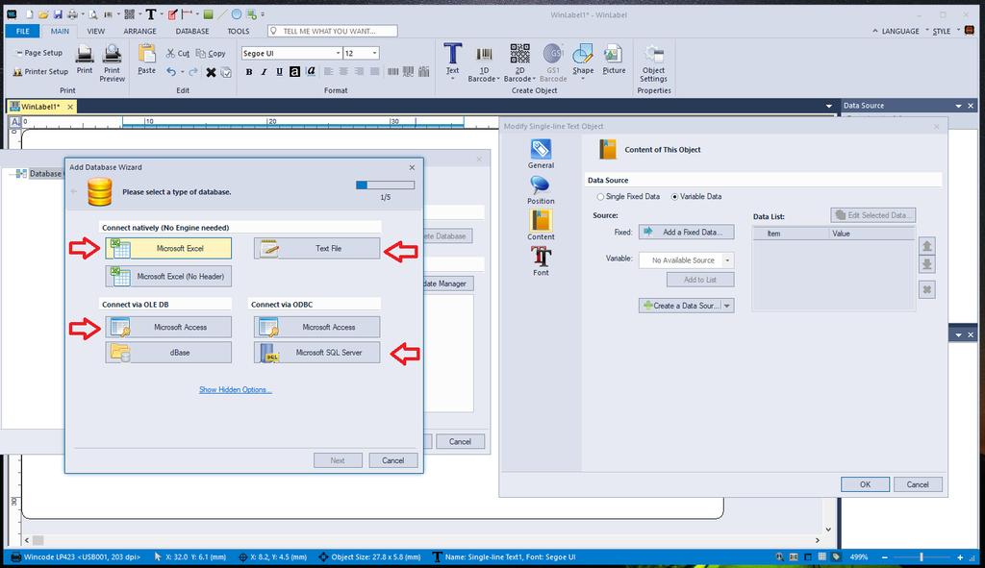Viewport: 985px width, 568px height.
Task: Delete selected item from Data List
Action: (x=926, y=290)
